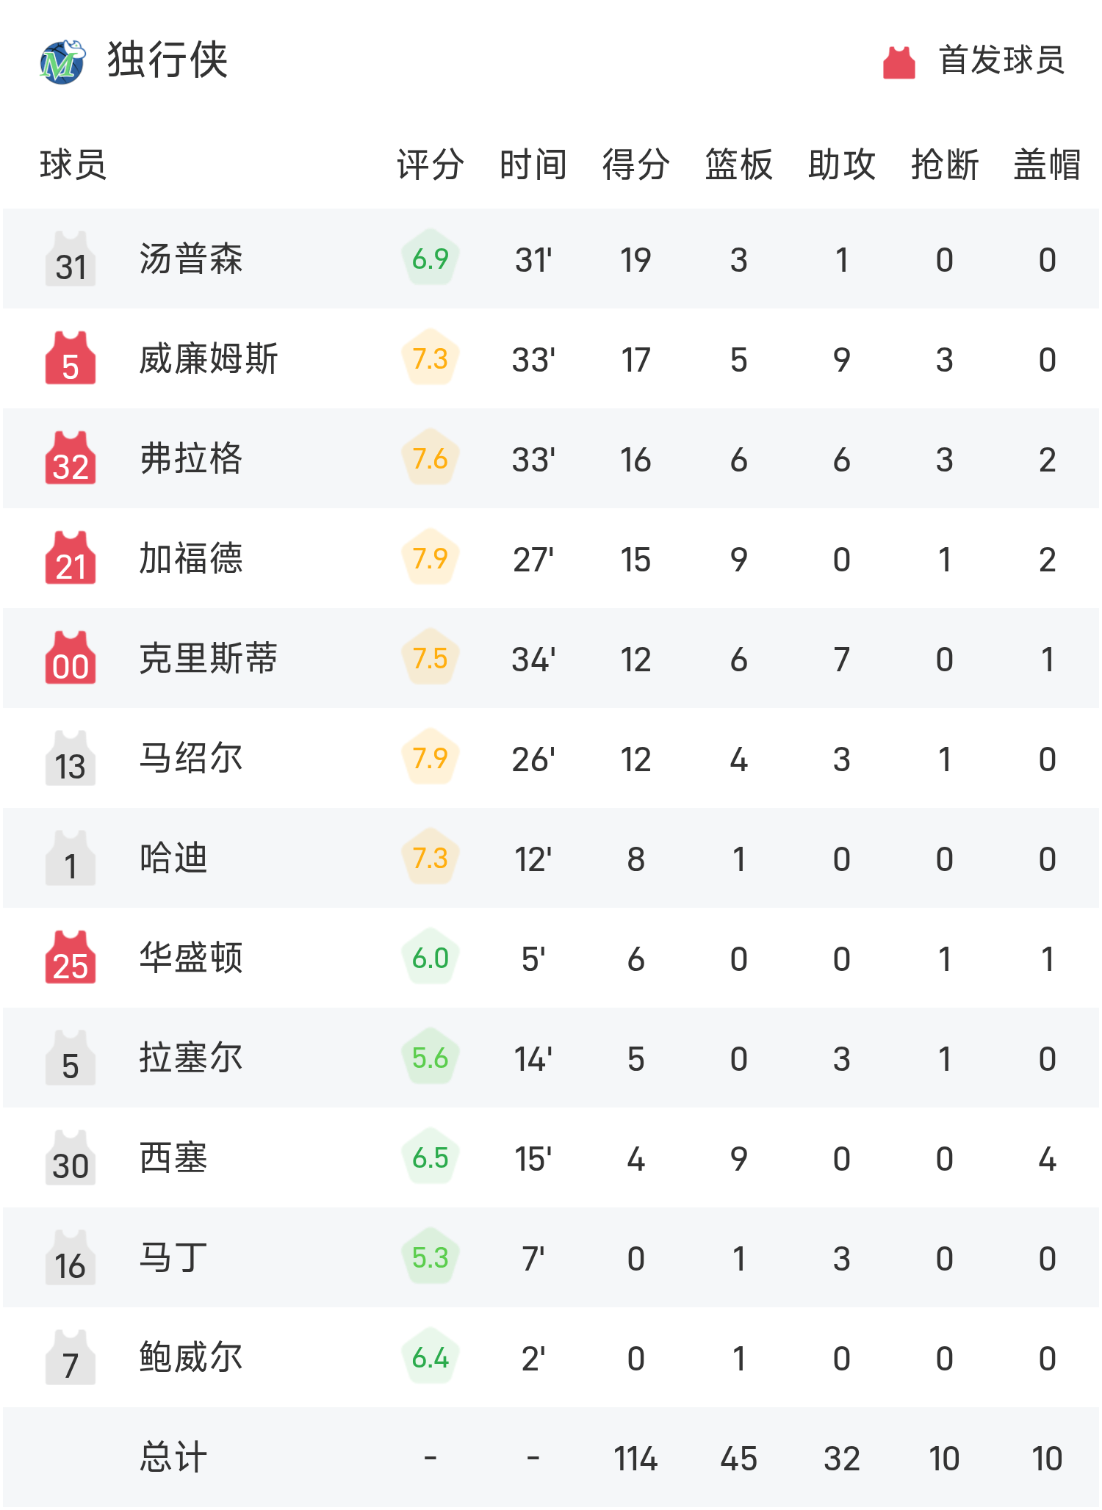This screenshot has width=1102, height=1510.
Task: Tap the 得分 column header
Action: (x=635, y=165)
